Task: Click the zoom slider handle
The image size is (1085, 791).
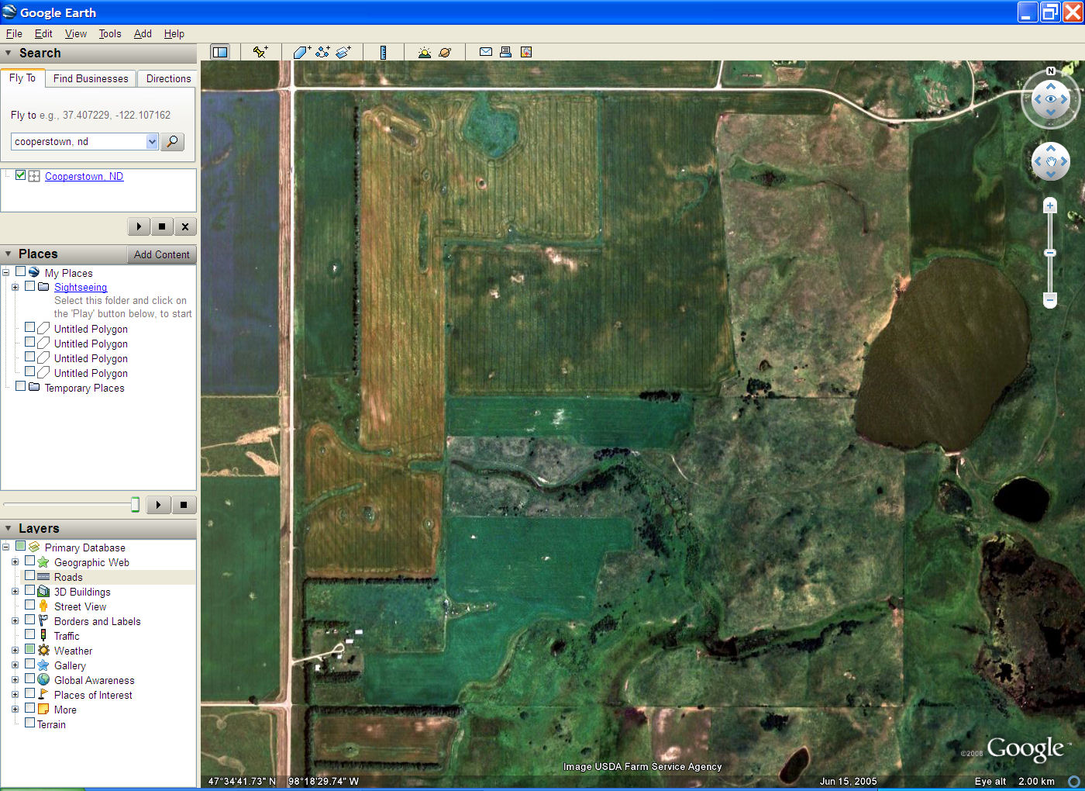Action: point(1050,253)
